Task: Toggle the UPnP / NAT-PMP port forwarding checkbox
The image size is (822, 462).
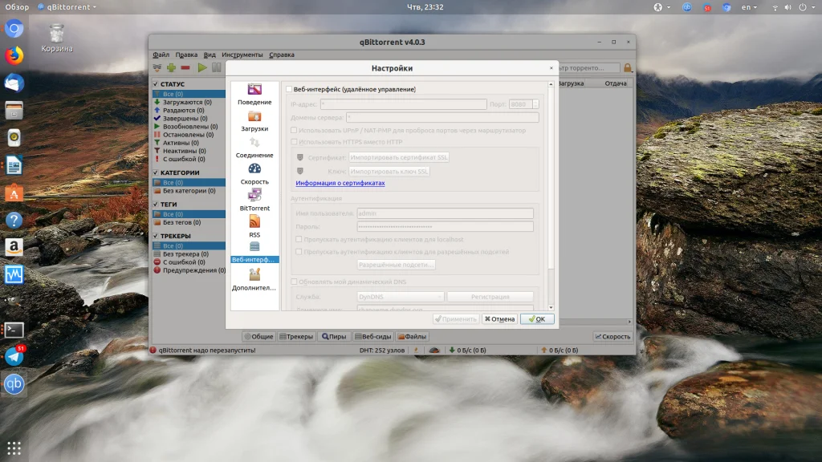Action: tap(294, 130)
